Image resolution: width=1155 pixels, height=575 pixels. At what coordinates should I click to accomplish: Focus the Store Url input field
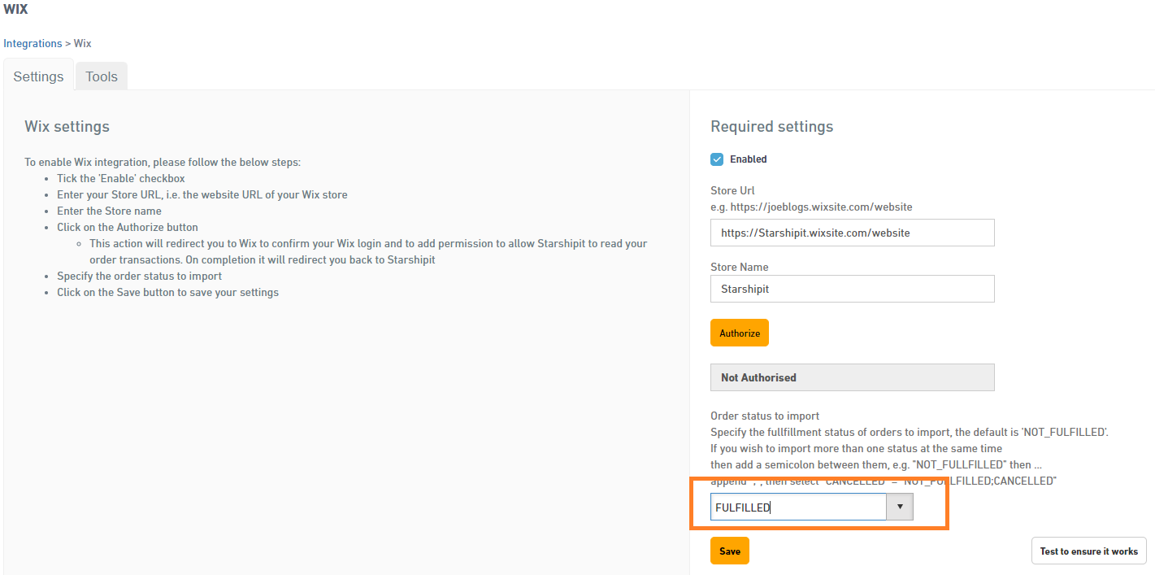853,233
